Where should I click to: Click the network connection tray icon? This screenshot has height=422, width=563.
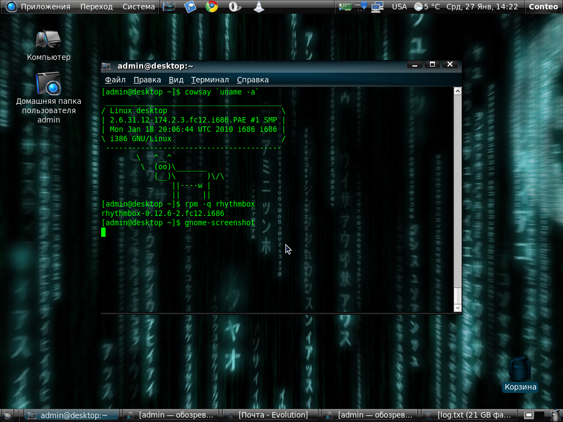pyautogui.click(x=377, y=7)
